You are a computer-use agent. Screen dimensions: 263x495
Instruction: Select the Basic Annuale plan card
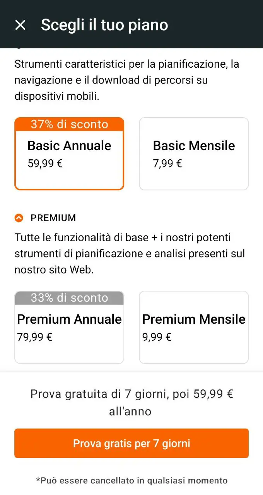click(x=69, y=154)
